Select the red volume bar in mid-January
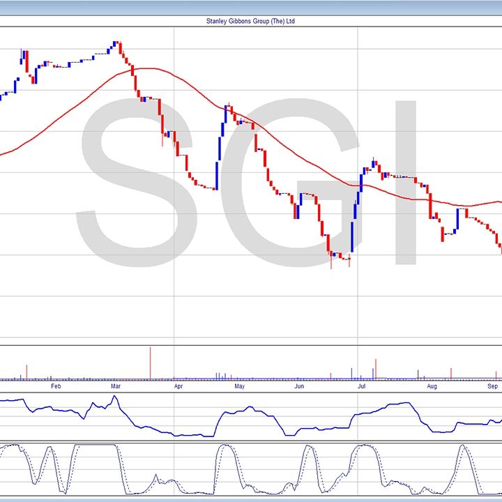 point(26,372)
